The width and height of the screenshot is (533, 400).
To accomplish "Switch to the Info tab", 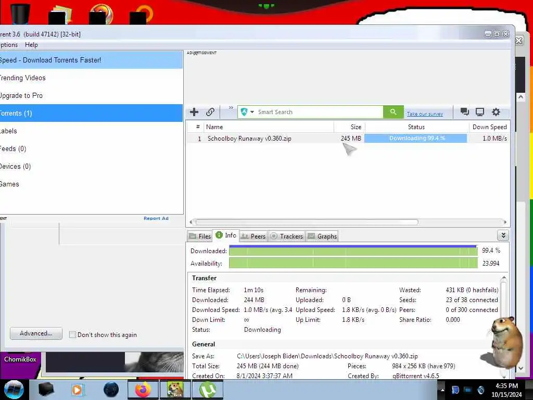I will pyautogui.click(x=226, y=235).
